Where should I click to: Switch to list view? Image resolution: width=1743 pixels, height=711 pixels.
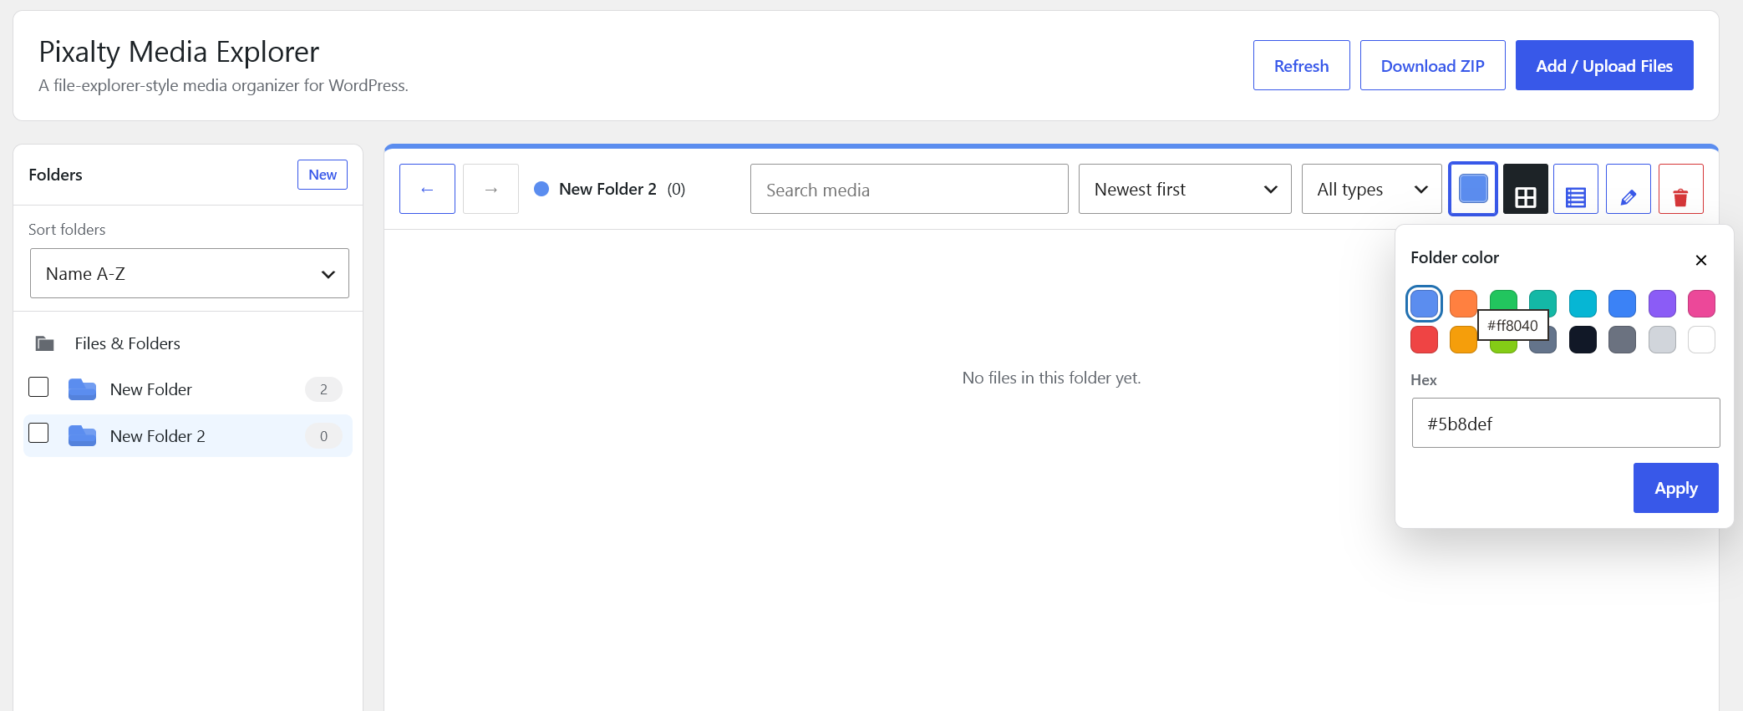1575,189
